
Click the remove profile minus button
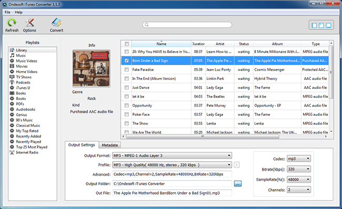(237, 165)
